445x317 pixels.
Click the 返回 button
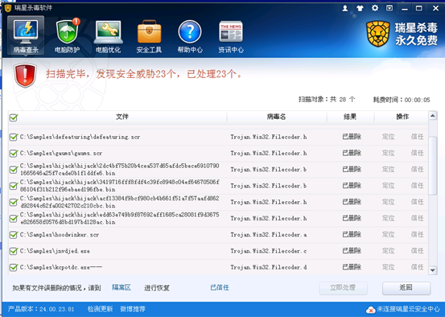[x=406, y=288]
